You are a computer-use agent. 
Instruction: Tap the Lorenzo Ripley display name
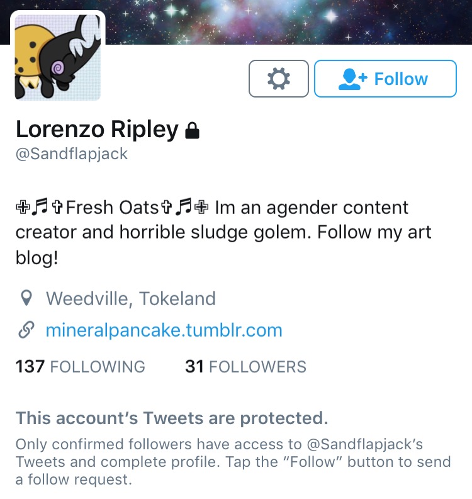pos(97,130)
